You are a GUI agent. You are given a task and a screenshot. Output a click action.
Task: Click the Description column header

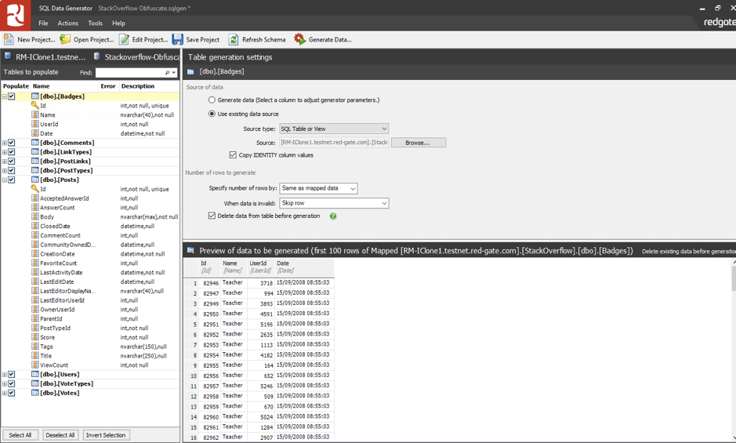point(149,86)
